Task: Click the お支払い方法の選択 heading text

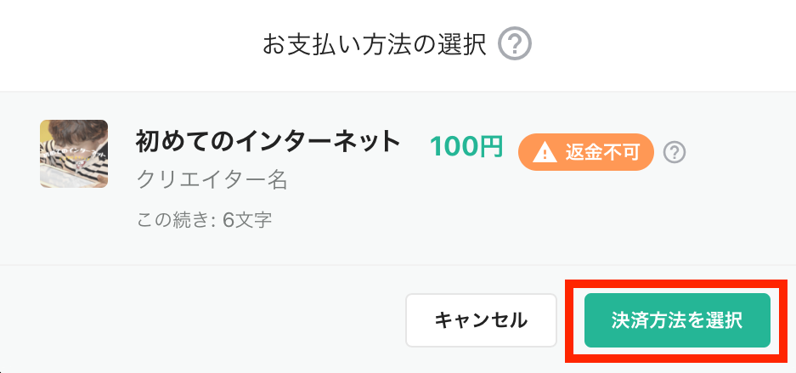Action: [375, 45]
